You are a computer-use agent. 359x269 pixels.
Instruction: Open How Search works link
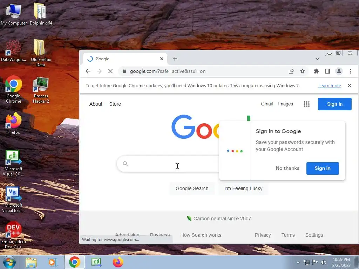coord(201,235)
